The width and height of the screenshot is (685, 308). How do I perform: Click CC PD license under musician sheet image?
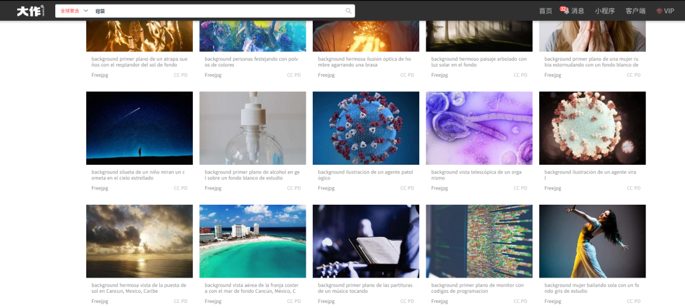(x=407, y=302)
